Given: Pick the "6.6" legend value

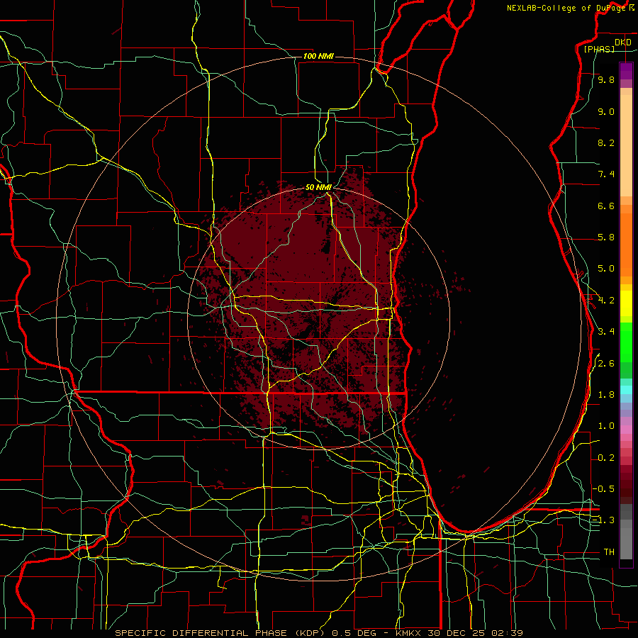Looking at the screenshot, I should point(606,206).
